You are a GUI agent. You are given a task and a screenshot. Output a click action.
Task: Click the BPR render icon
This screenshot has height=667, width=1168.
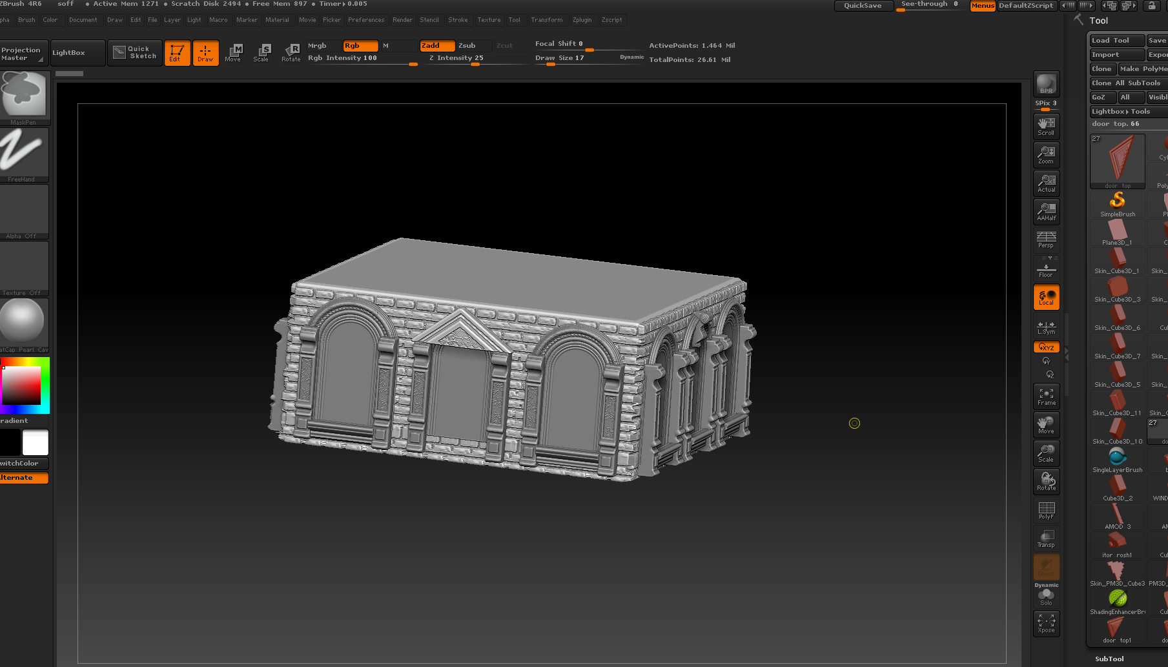(1046, 84)
